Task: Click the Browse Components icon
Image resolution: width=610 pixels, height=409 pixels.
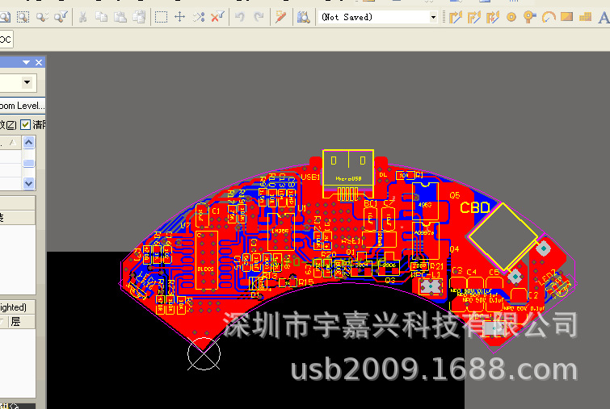Action: click(304, 17)
